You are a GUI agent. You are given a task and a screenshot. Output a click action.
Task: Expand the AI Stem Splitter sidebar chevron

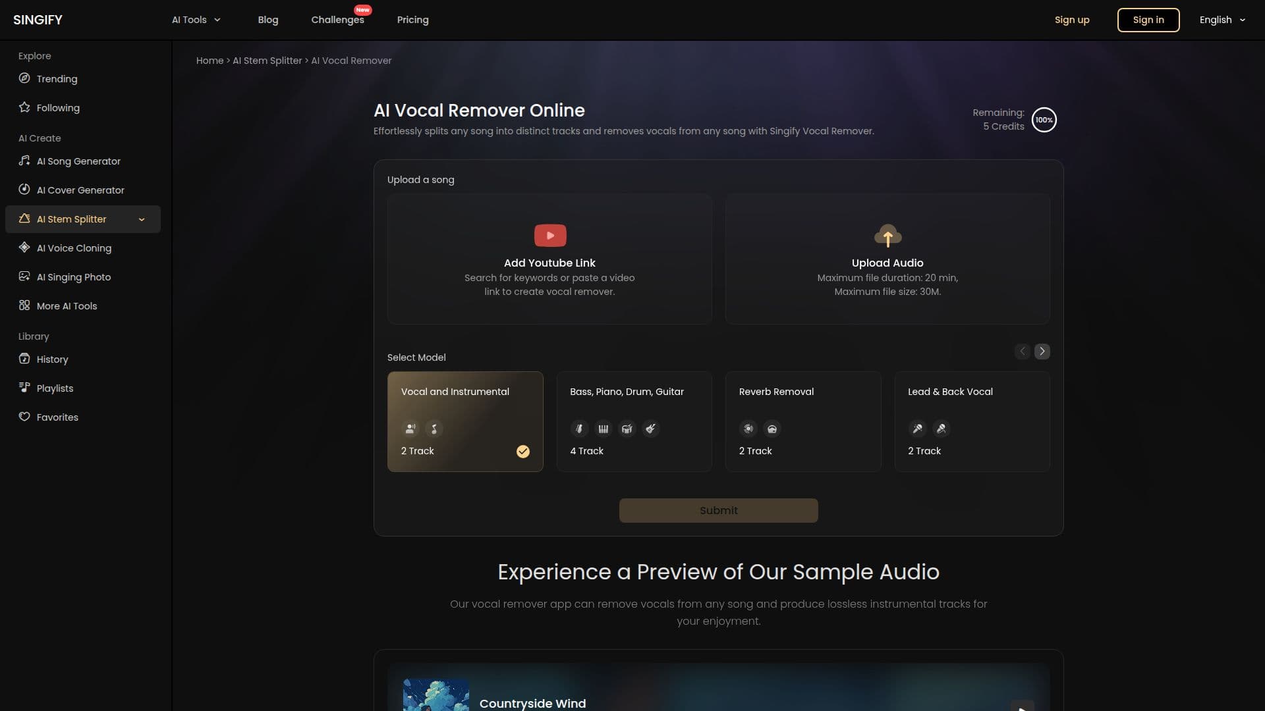(142, 219)
